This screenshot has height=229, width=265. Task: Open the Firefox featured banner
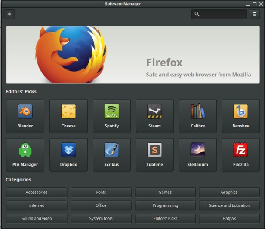coord(132,54)
